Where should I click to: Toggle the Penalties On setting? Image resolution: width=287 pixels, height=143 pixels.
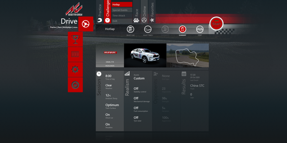pos(109,126)
